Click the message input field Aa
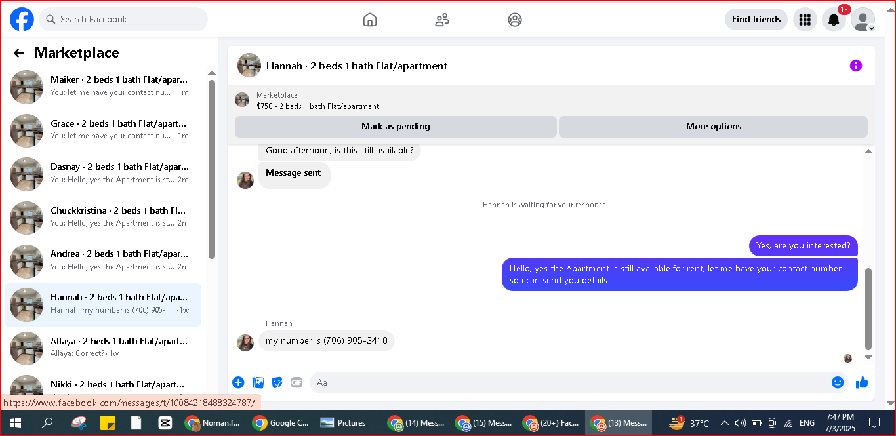 pos(569,382)
